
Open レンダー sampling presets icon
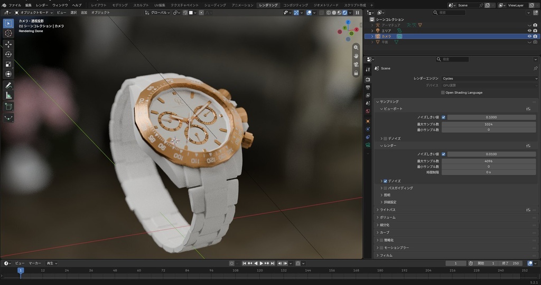pyautogui.click(x=528, y=146)
